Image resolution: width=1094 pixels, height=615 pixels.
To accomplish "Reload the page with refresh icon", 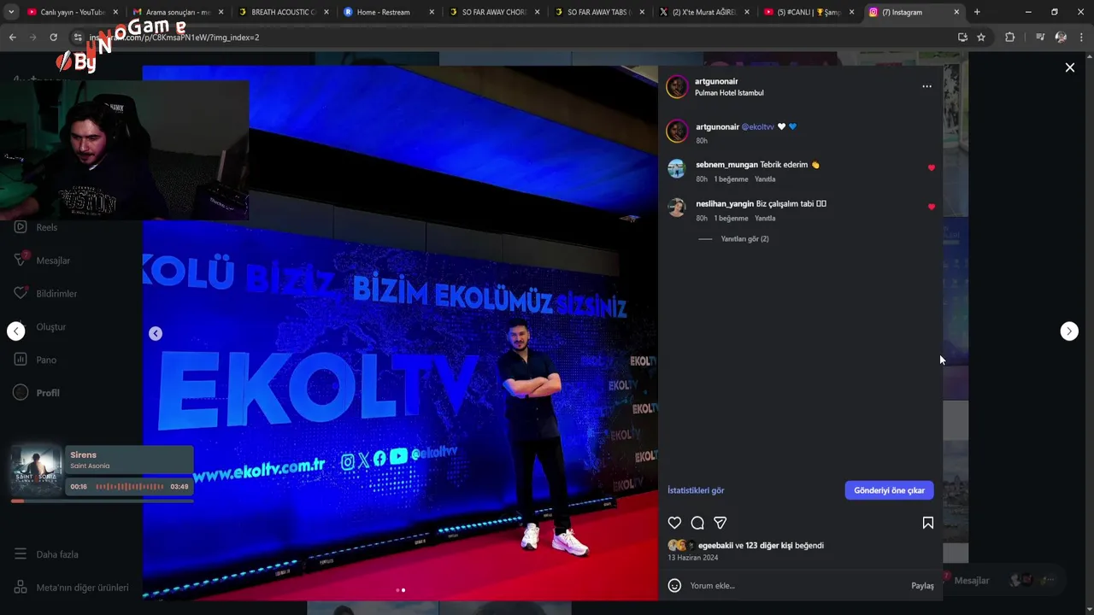I will [53, 38].
